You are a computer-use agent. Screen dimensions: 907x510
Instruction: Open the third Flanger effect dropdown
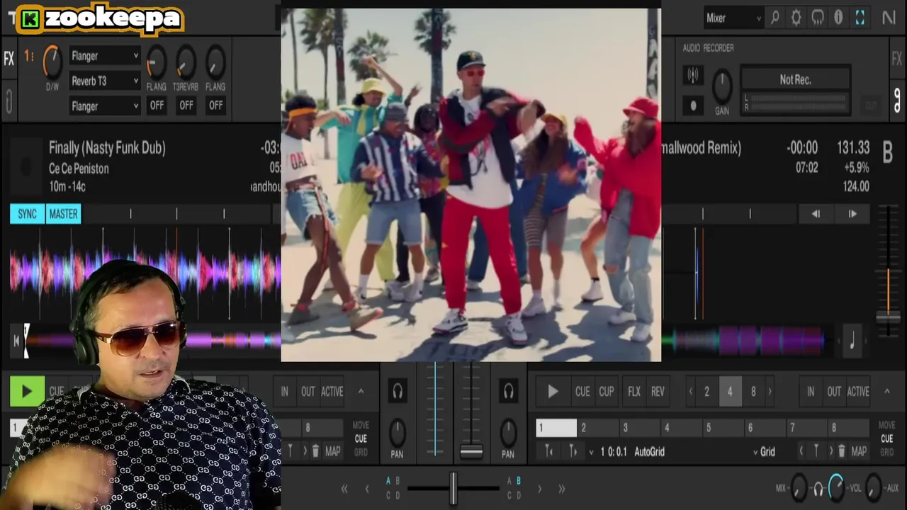pyautogui.click(x=105, y=106)
